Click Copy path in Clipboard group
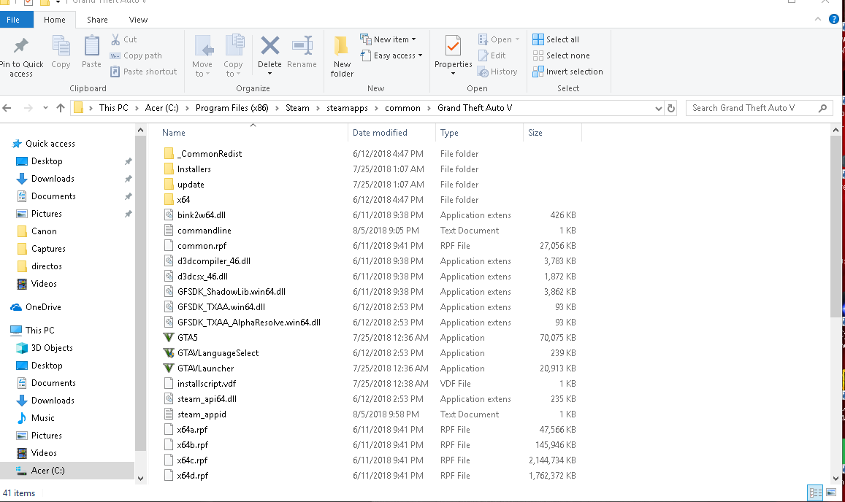845x502 pixels. [136, 55]
